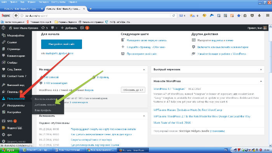Image resolution: width=272 pixels, height=153 pixels.
Task: Collapse the На виду widget
Action: (x=144, y=69)
